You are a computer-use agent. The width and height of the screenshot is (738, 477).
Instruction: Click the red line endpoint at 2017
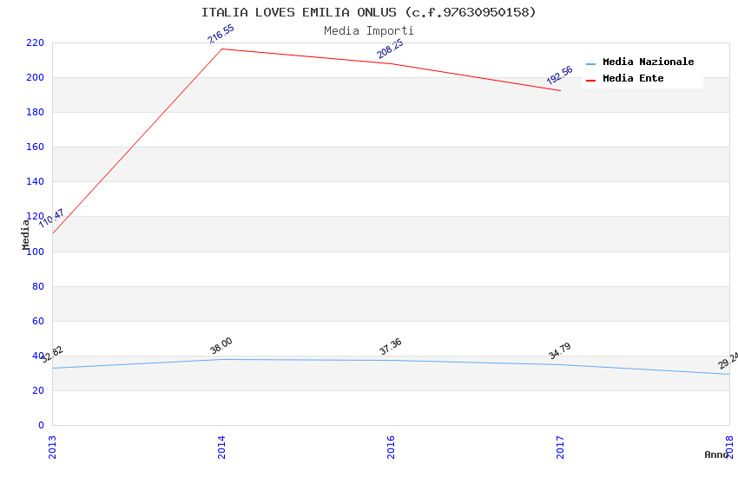(x=561, y=91)
